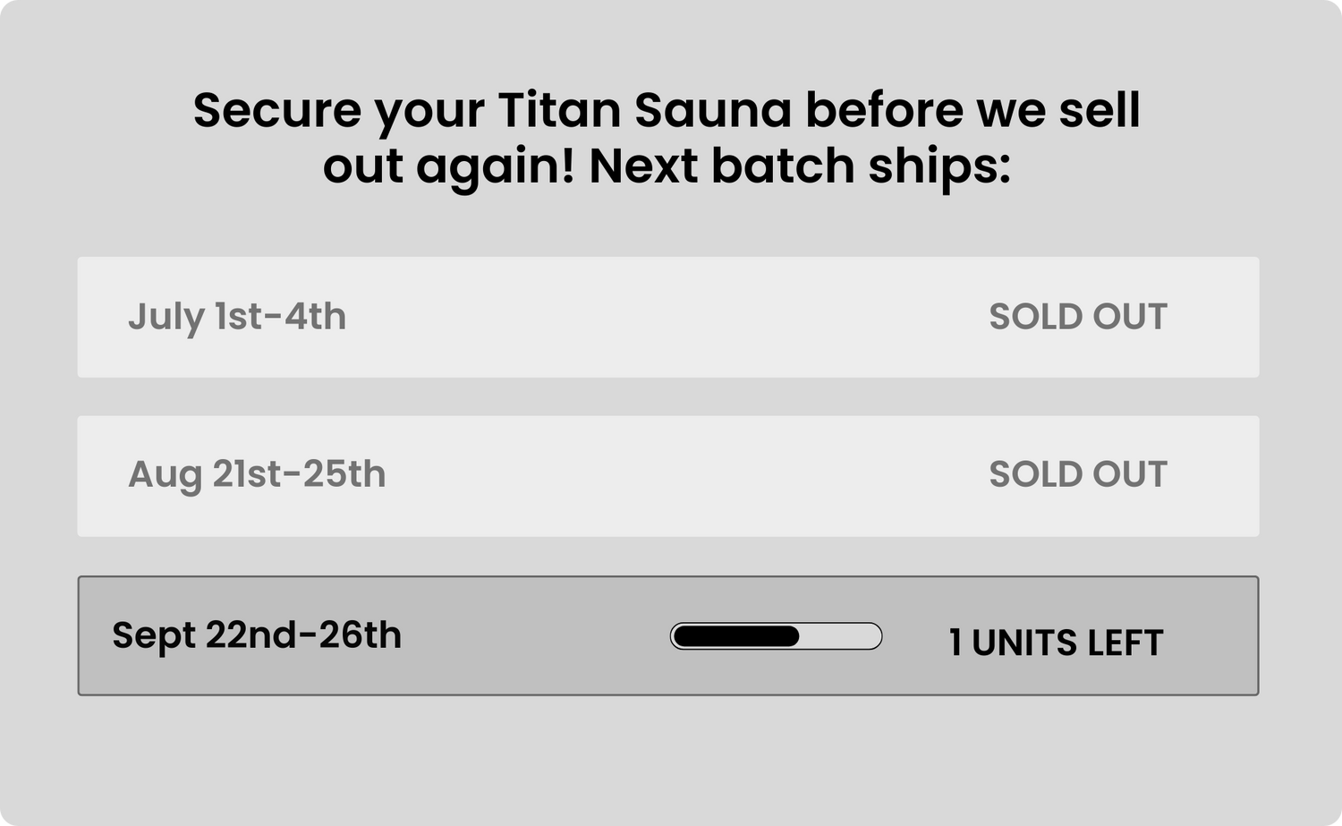Click the 'Secure your Titan Sauna' headline
The image size is (1342, 826).
tap(493, 112)
